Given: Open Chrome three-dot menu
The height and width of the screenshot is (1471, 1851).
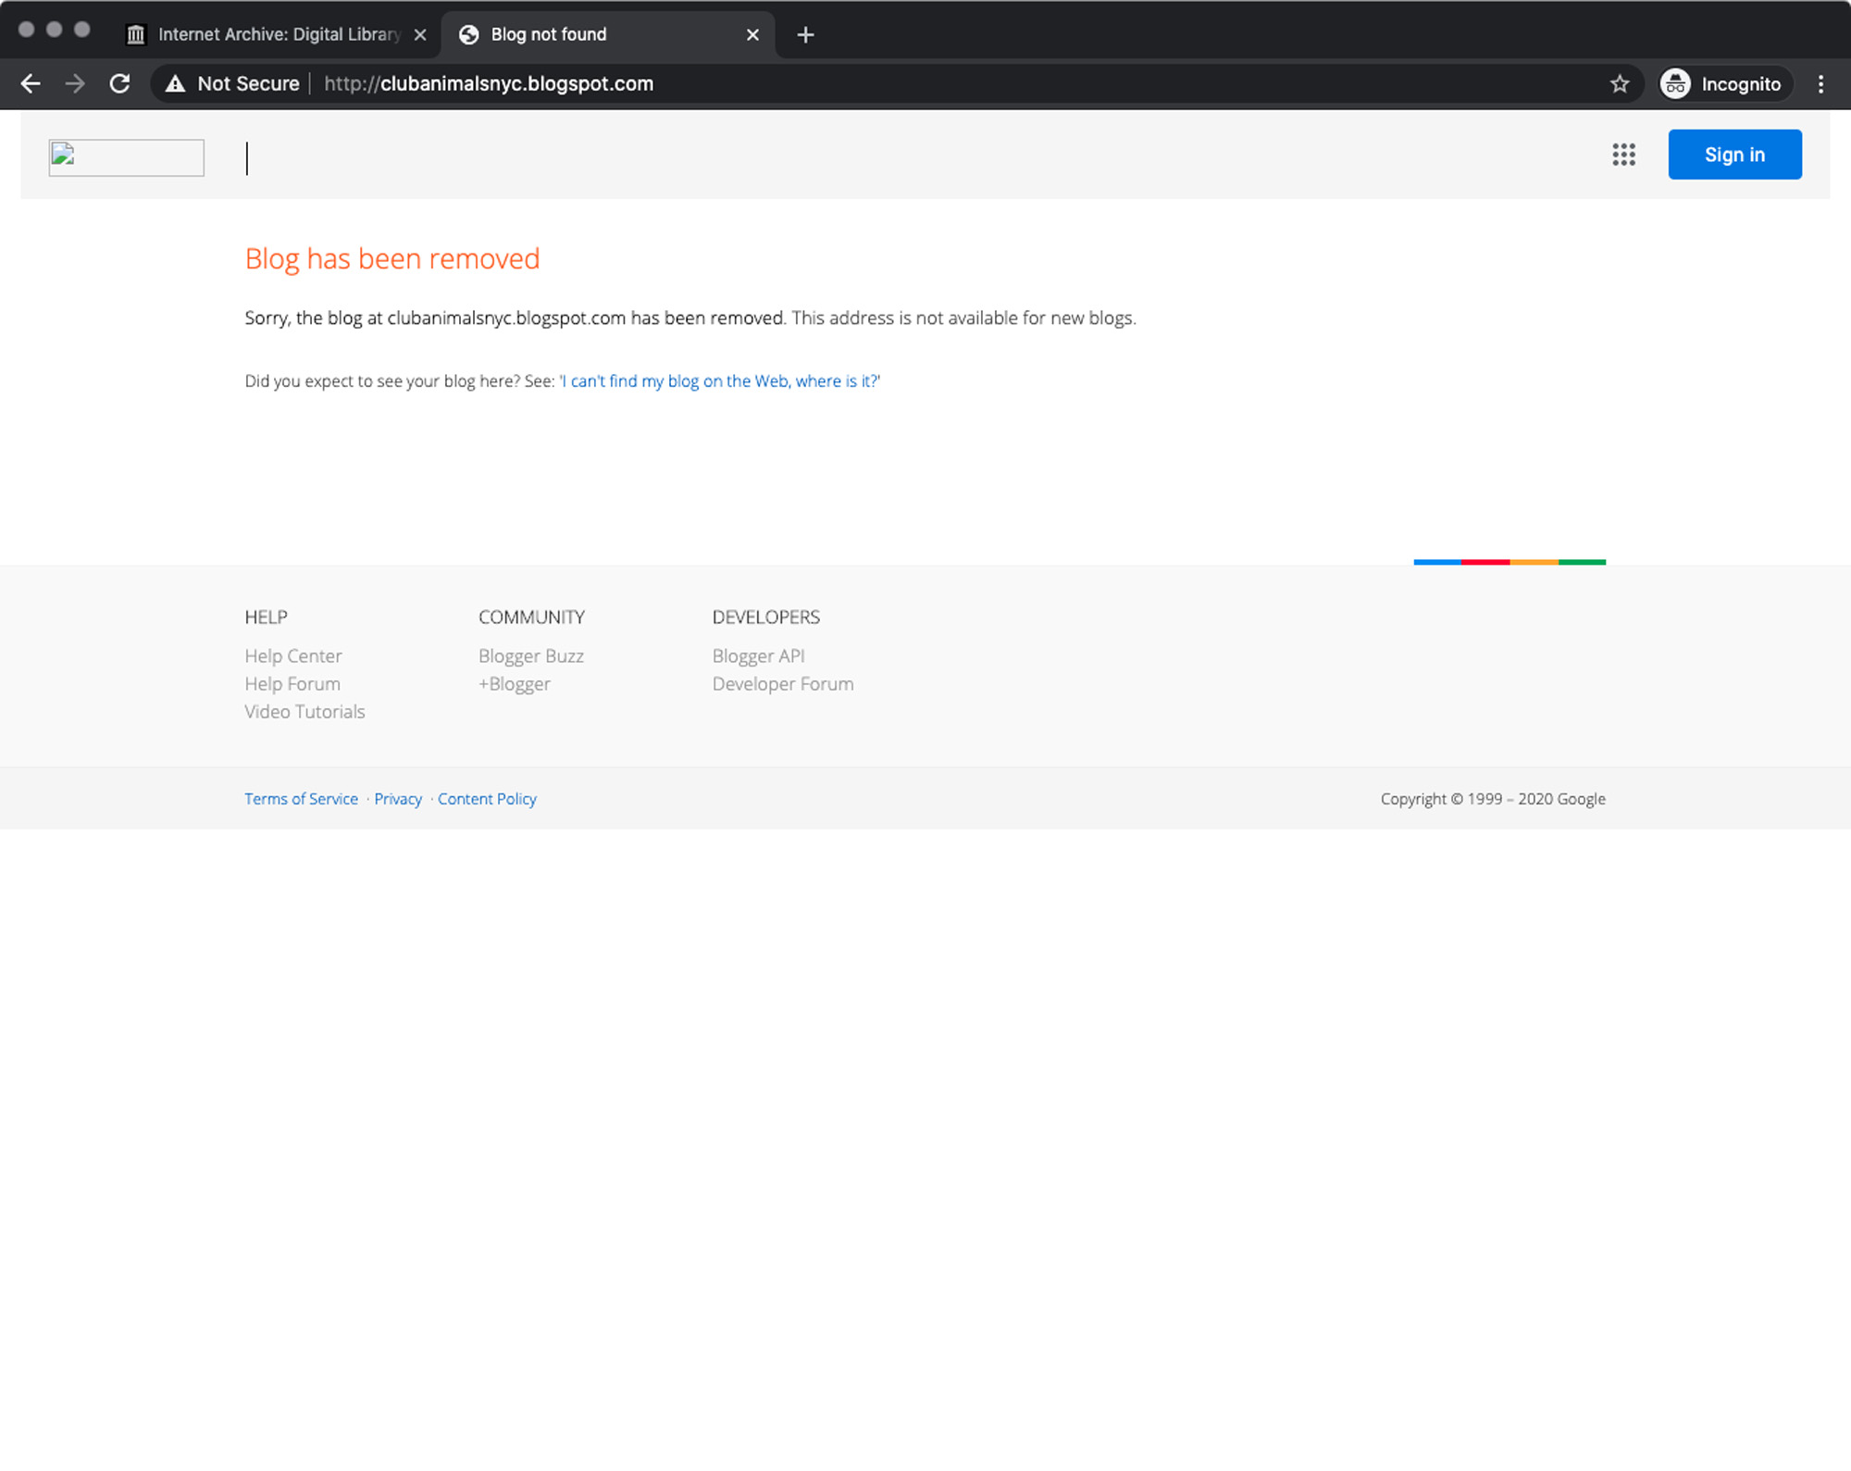Looking at the screenshot, I should pos(1820,84).
